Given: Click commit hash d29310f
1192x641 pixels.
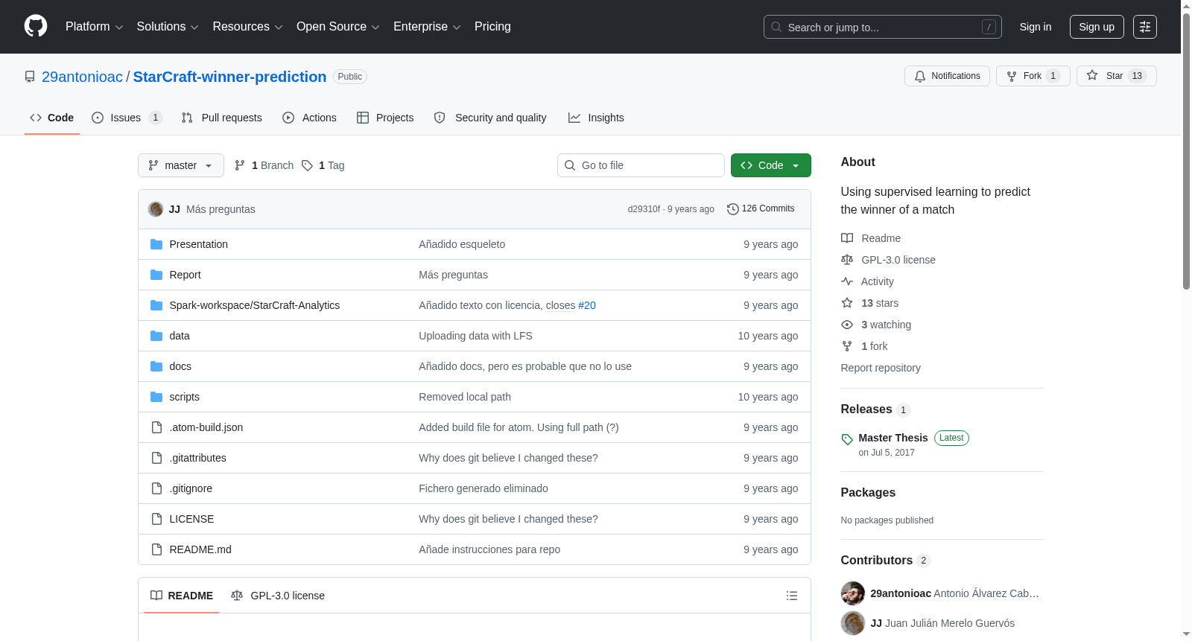Looking at the screenshot, I should 644,209.
